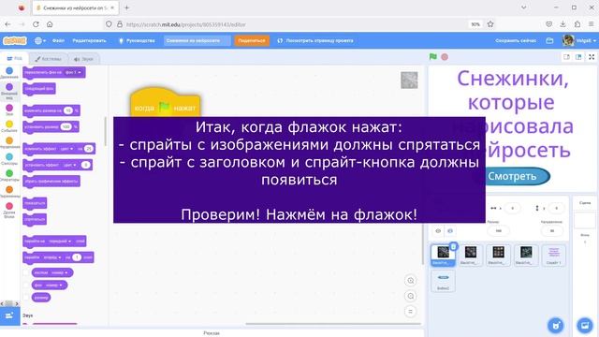Open the номер dropdown in костюм block
Screen dimensions: 599x337
tap(59, 272)
